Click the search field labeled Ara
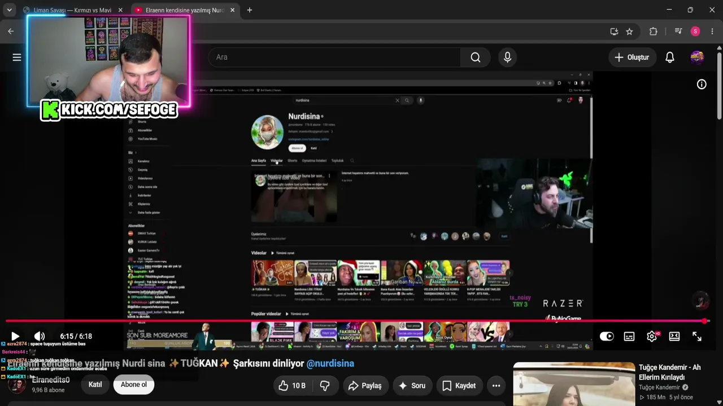Screen dimensions: 723x406 pyautogui.click(x=334, y=57)
